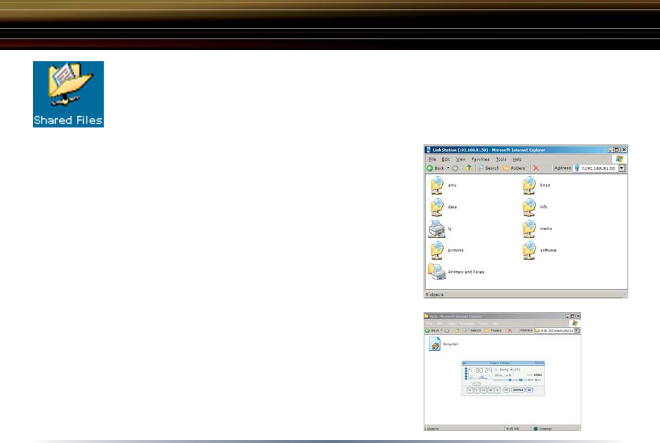Click the \\192.168.81.50 address field
Screen dimensions: 660x443
click(x=596, y=168)
